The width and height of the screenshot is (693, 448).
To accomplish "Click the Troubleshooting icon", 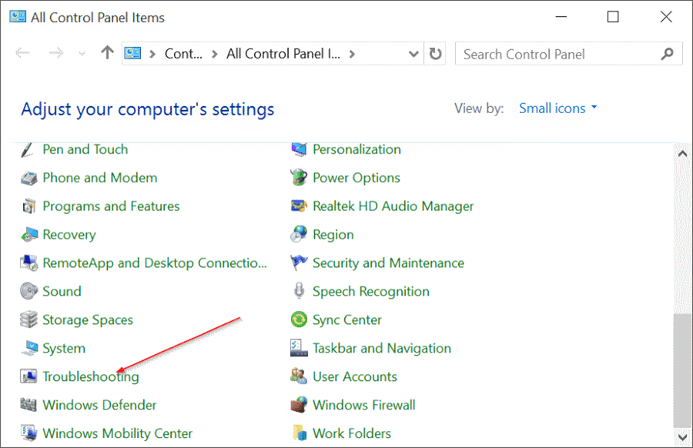I will (x=28, y=376).
